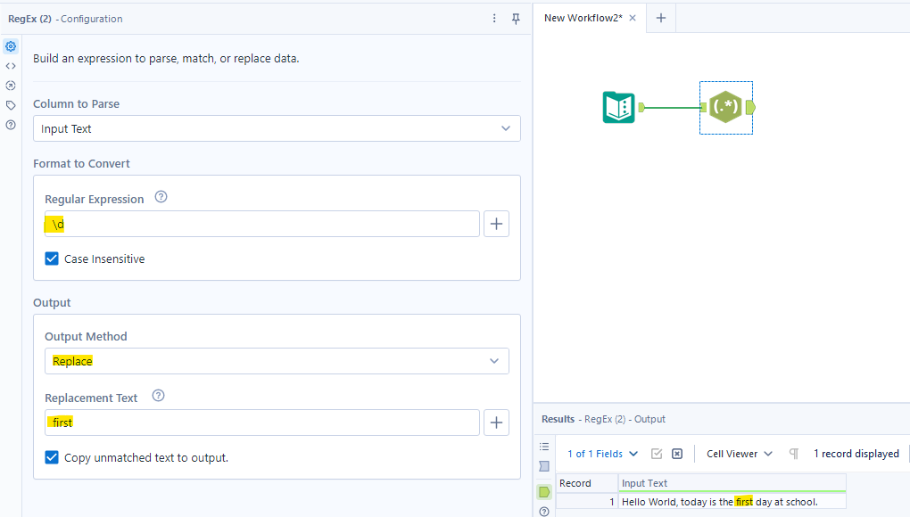Expand the Cell Viewer dropdown
This screenshot has height=517, width=910.
tap(740, 454)
